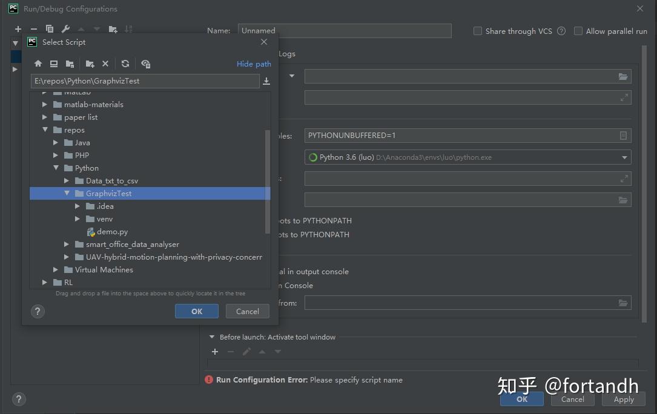Refresh the file tree

click(125, 64)
